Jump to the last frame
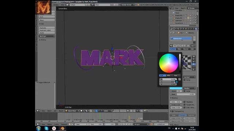 tap(132, 124)
